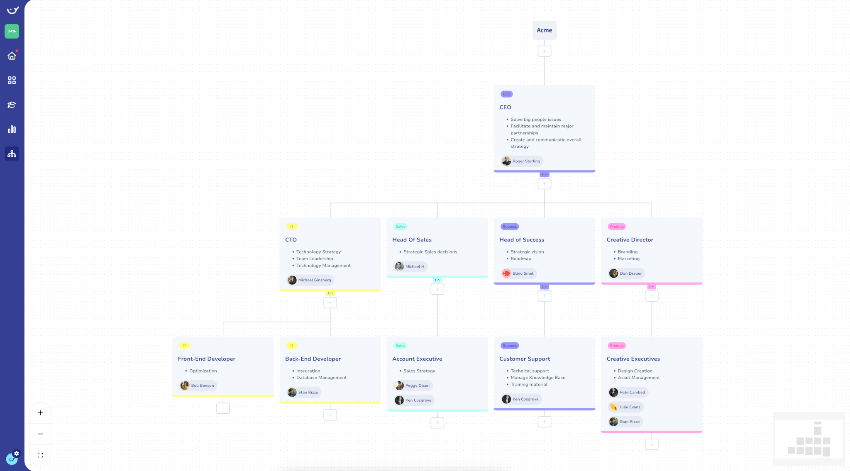The width and height of the screenshot is (850, 471).
Task: Open the home icon in sidebar
Action: pos(12,56)
